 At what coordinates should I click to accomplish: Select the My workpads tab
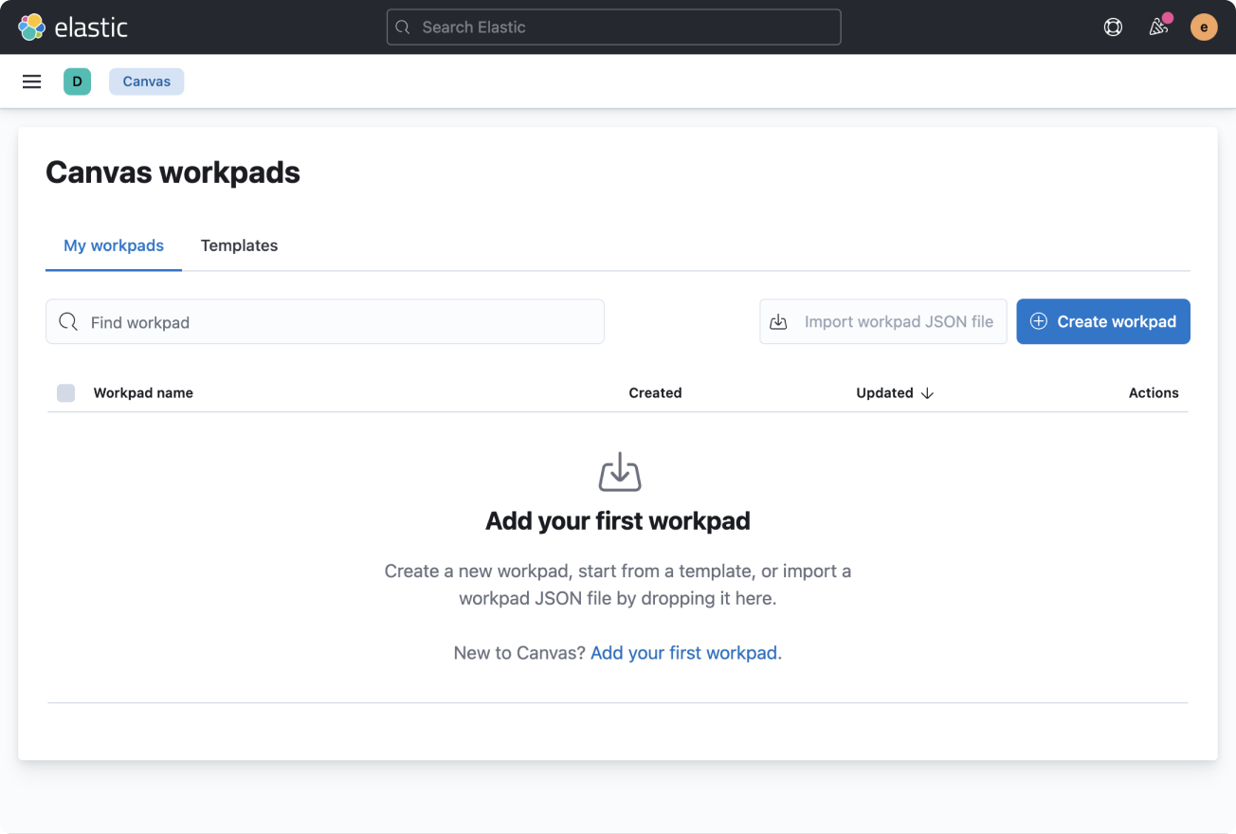(x=114, y=245)
